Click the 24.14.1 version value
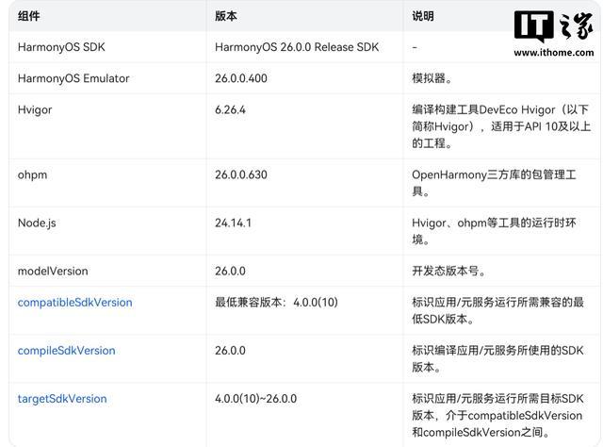This screenshot has height=447, width=603. (233, 223)
